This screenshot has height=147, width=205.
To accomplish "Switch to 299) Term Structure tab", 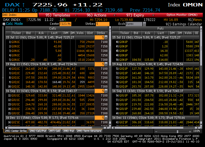I will 89,131.
